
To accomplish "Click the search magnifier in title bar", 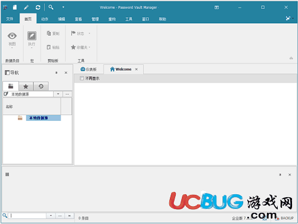I will pyautogui.click(x=51, y=7).
